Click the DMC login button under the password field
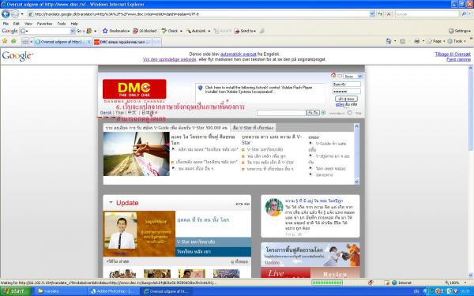This screenshot has height=296, width=474. 347,99
